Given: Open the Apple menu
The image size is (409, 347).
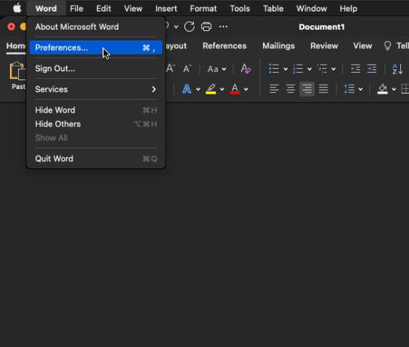Looking at the screenshot, I should tap(17, 8).
